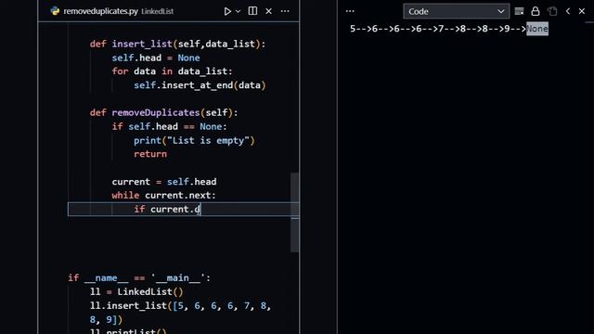The width and height of the screenshot is (594, 334).
Task: Click on the __main__ check line
Action: (x=139, y=278)
